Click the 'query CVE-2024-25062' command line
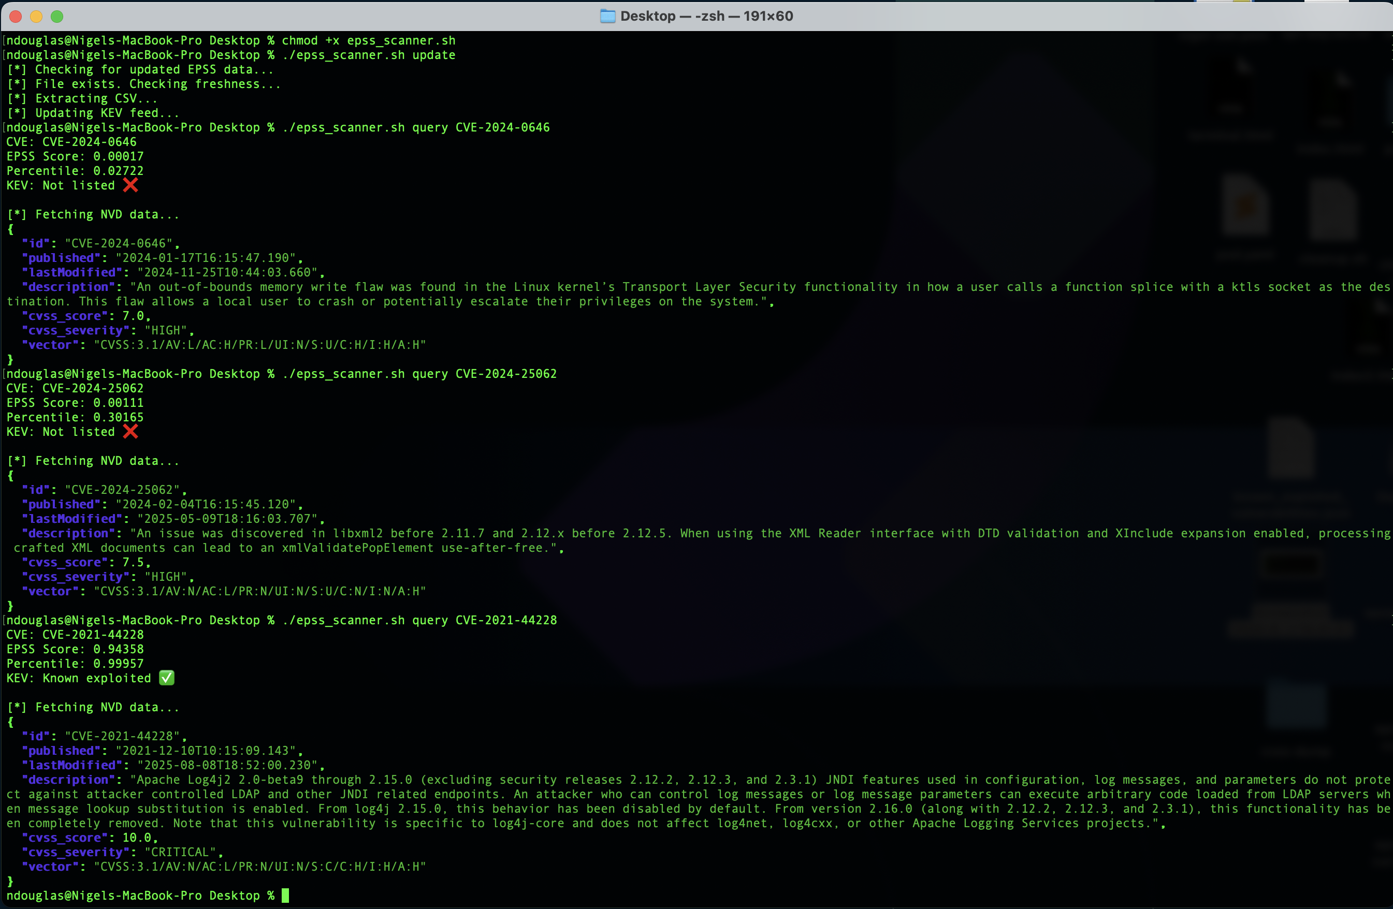The height and width of the screenshot is (909, 1393). pyautogui.click(x=282, y=374)
